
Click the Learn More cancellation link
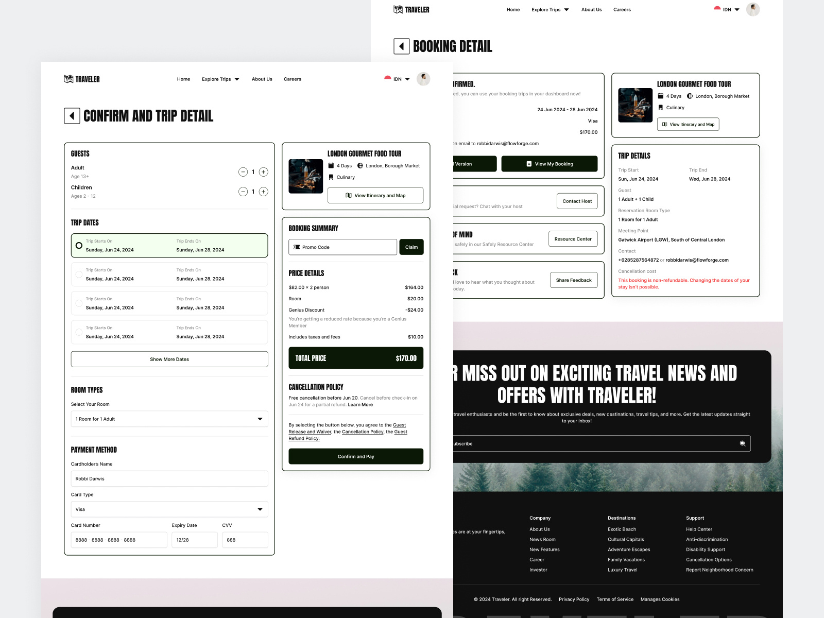(x=360, y=404)
